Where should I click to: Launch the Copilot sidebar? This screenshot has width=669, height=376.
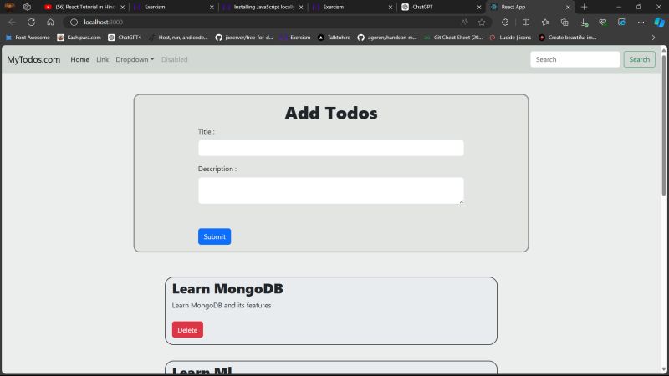(x=659, y=23)
